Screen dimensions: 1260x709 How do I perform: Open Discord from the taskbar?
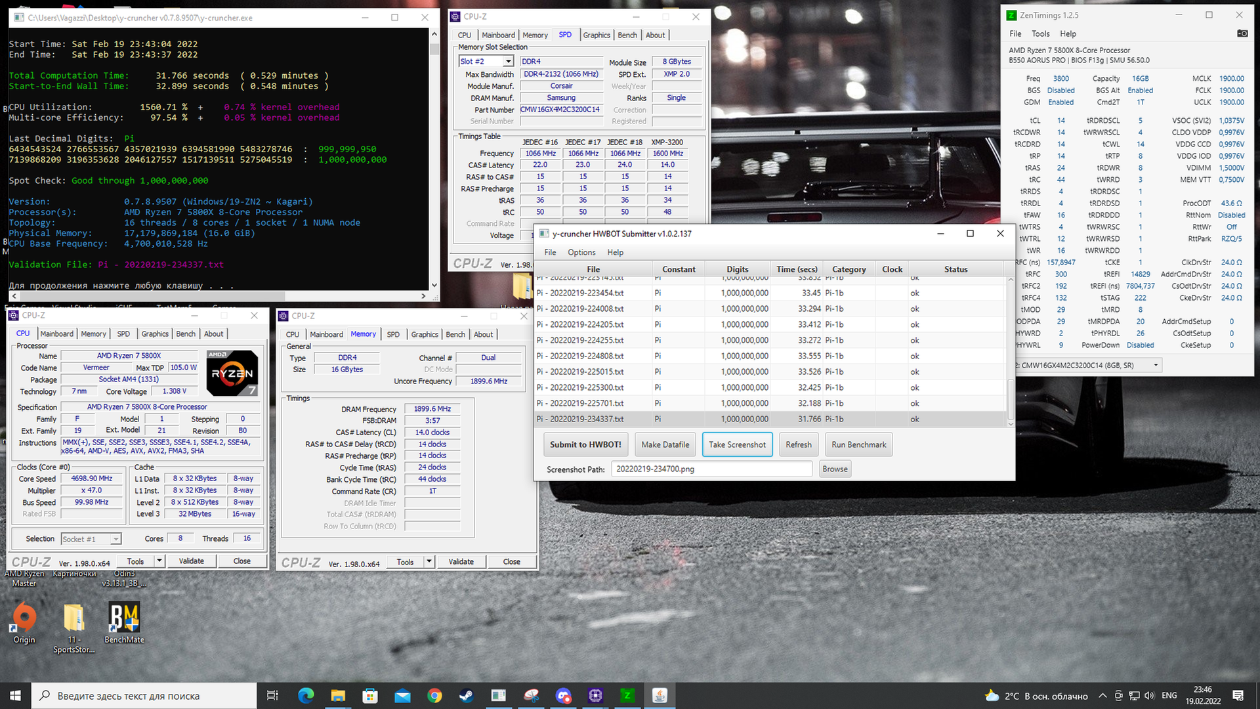(x=563, y=695)
